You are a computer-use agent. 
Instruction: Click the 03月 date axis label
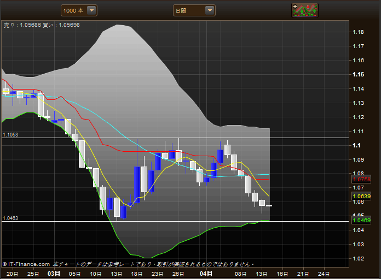[x=54, y=274]
